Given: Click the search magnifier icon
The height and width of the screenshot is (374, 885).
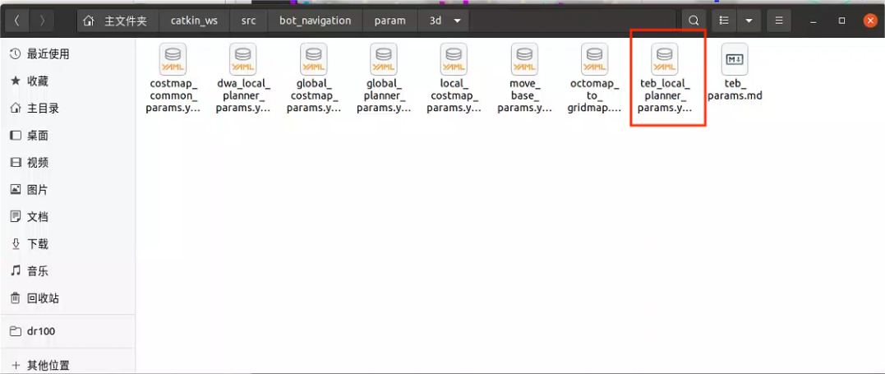Looking at the screenshot, I should coord(694,21).
